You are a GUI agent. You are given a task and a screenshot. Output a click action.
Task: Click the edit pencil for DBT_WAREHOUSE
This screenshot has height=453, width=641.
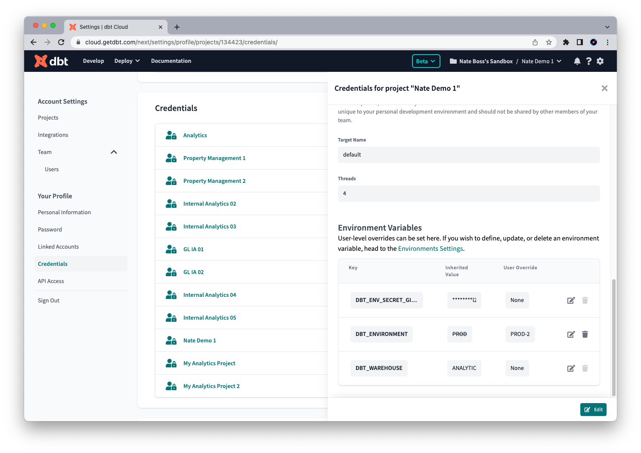[x=571, y=368]
